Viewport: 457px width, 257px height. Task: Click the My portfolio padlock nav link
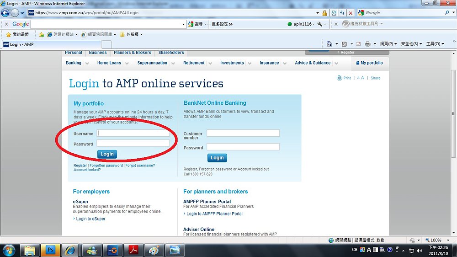pos(369,63)
